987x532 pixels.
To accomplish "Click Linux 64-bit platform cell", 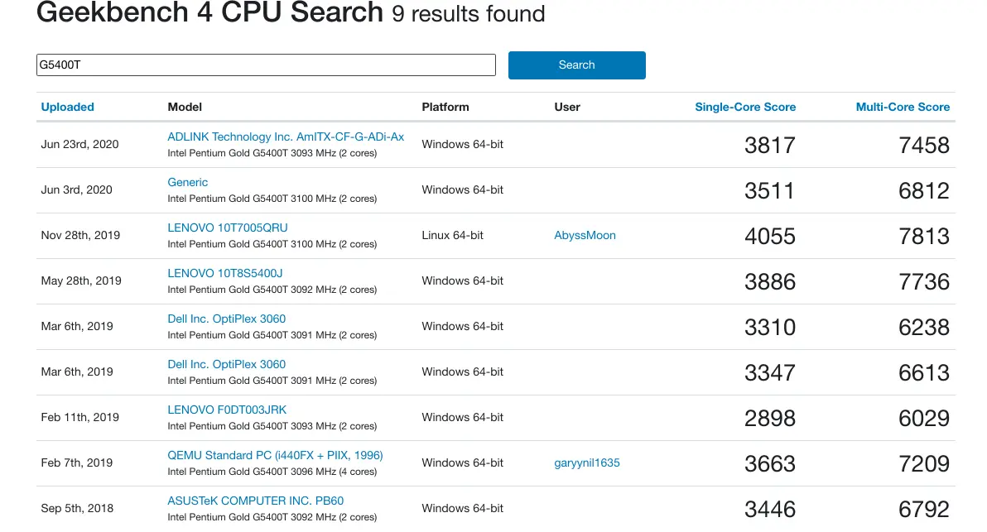I will click(452, 235).
